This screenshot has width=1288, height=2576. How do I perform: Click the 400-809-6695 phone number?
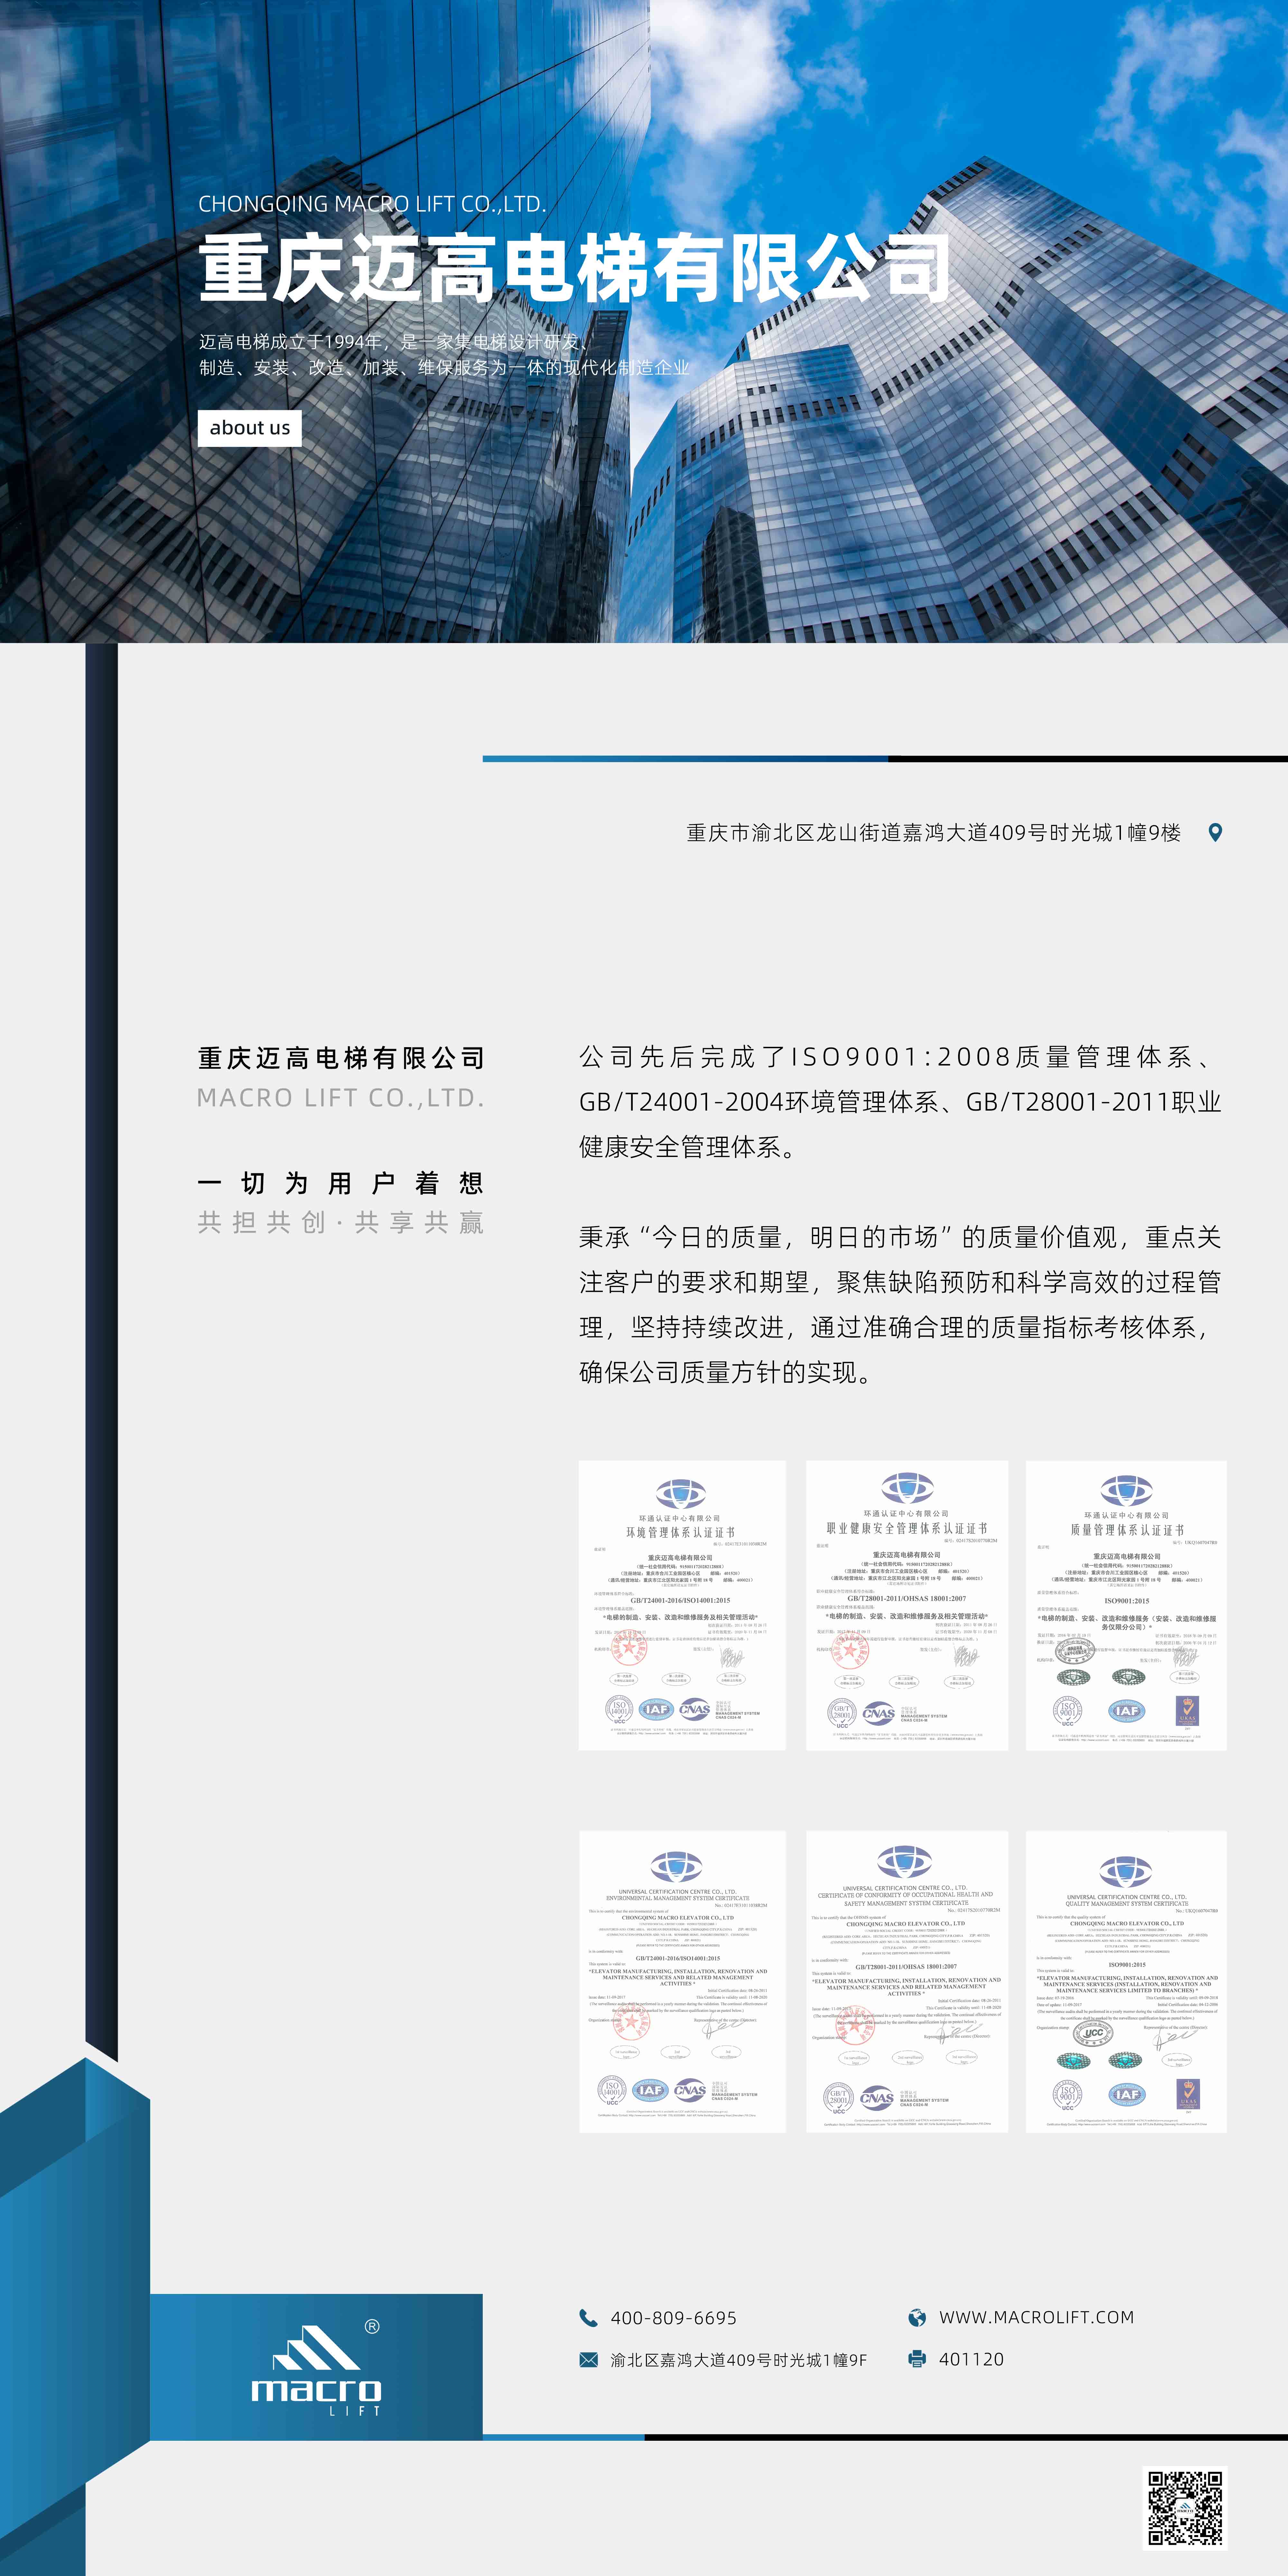click(x=674, y=2318)
